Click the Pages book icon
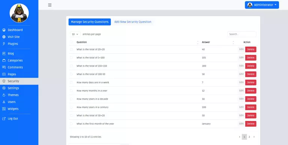 click(4, 74)
